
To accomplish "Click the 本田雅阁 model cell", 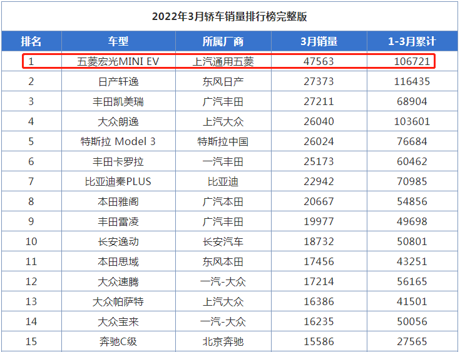I will (118, 202).
